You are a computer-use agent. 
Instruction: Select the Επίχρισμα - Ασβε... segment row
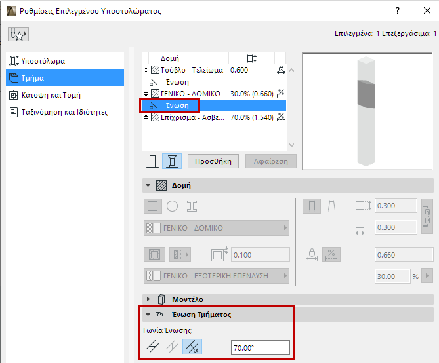pyautogui.click(x=214, y=117)
